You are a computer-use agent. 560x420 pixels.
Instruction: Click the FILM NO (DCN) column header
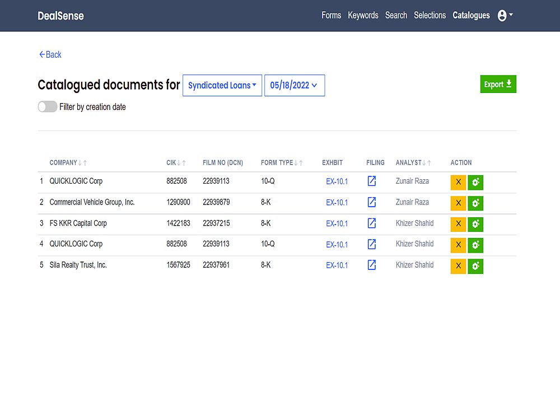(x=223, y=163)
